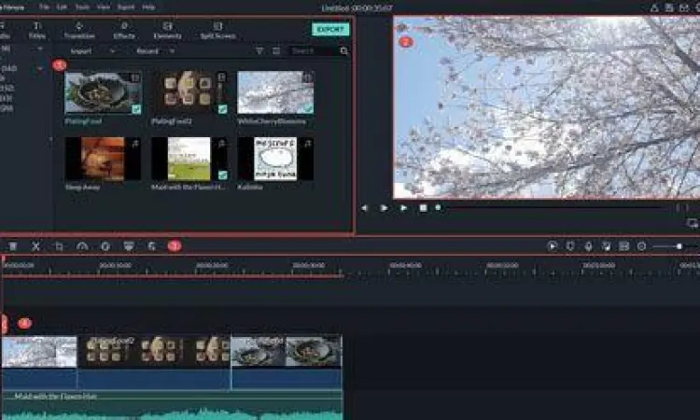
Task: Click the fullscreen display icon below preview
Action: pos(692,222)
